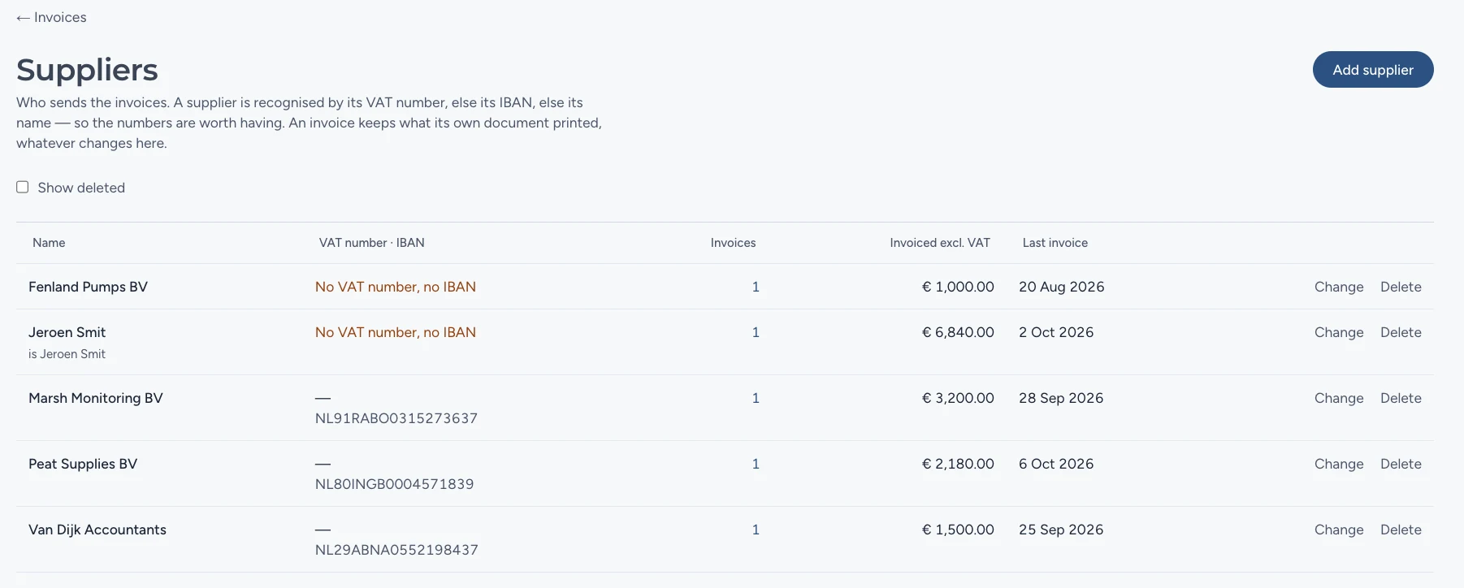Enable the Show deleted checkbox
This screenshot has height=588, width=1464.
point(23,187)
